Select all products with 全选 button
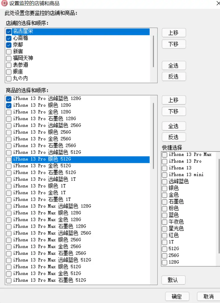Screen dimensions: 220x303 click(174, 126)
